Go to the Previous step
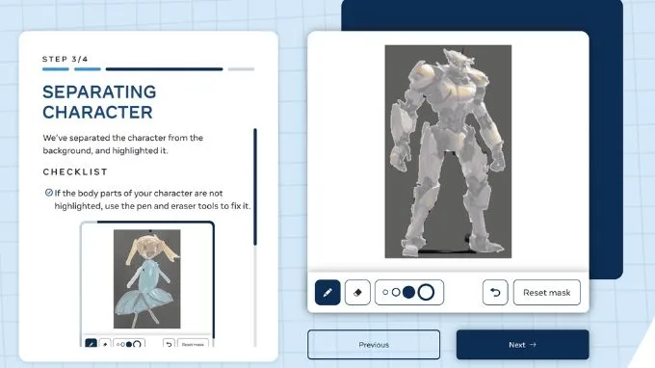The image size is (655, 368). [x=374, y=345]
